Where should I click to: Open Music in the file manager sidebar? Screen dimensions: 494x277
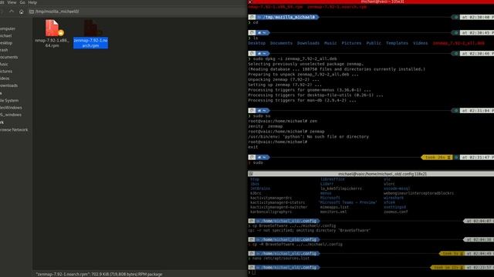click(4, 65)
